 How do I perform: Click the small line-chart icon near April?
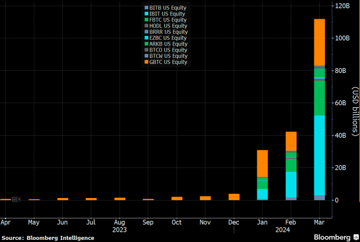[x=15, y=200]
